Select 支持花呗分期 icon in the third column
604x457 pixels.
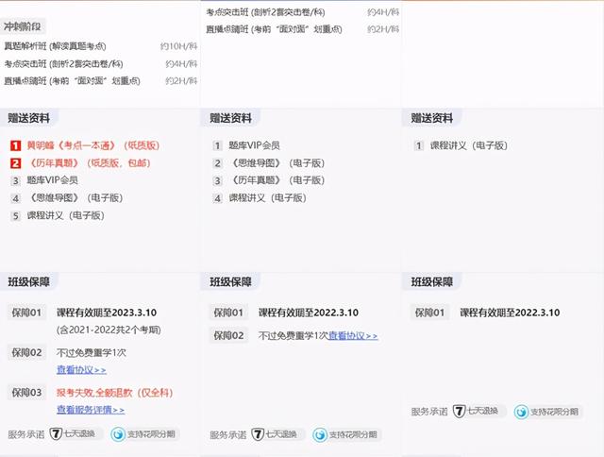pos(521,412)
